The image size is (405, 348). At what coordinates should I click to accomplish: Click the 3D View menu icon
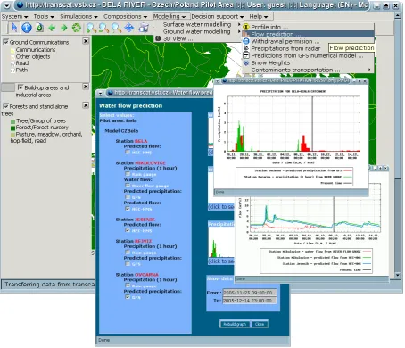tap(158, 38)
